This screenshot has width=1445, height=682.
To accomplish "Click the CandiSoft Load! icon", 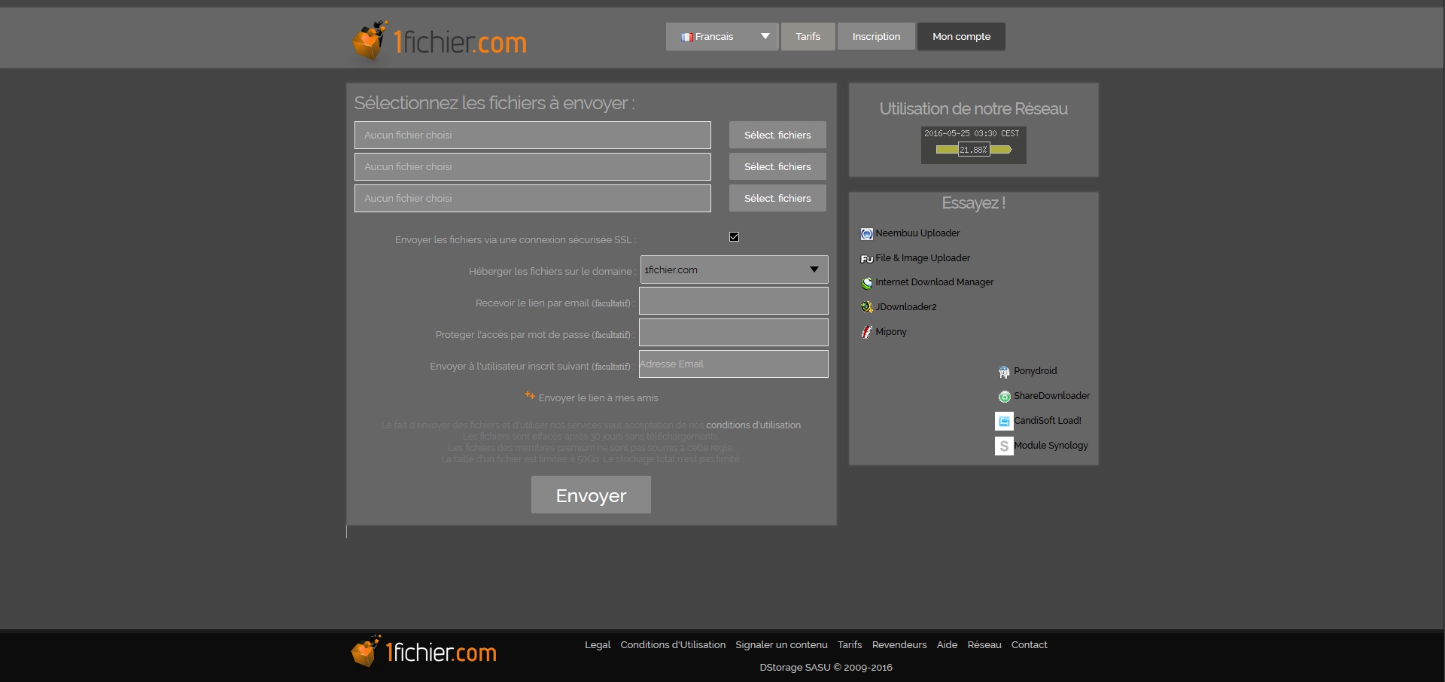I will coord(1004,422).
